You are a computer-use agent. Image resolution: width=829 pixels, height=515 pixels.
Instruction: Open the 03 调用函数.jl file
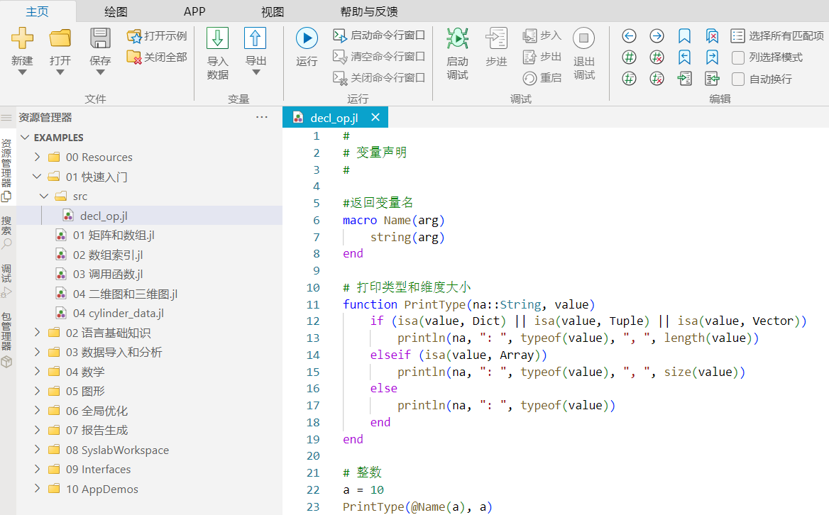click(108, 275)
